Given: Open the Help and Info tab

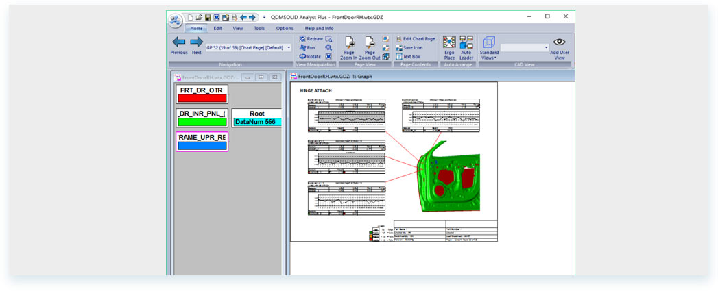Looking at the screenshot, I should point(319,28).
